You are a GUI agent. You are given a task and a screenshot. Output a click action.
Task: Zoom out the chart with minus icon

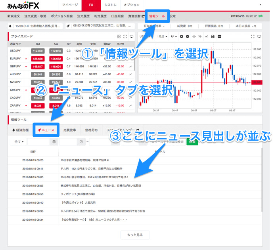(188, 36)
